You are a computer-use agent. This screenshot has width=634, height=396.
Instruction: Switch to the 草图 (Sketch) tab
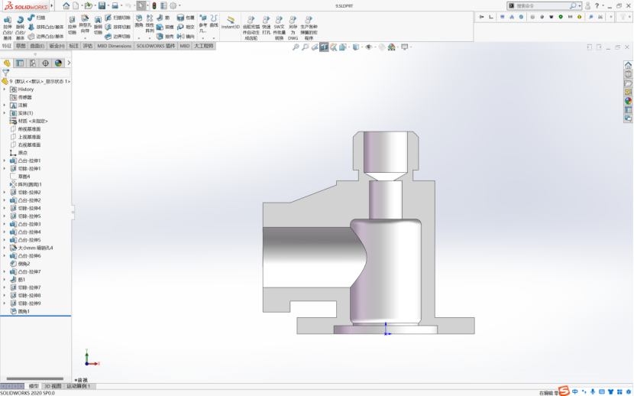tap(21, 46)
